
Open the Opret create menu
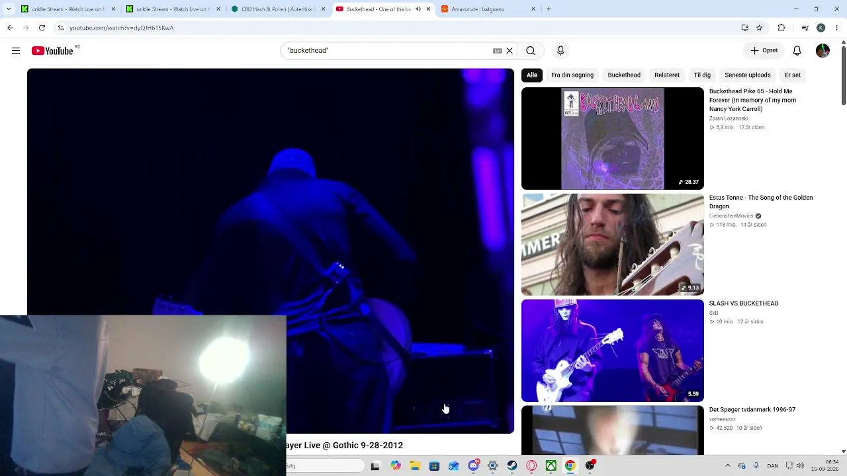click(764, 51)
